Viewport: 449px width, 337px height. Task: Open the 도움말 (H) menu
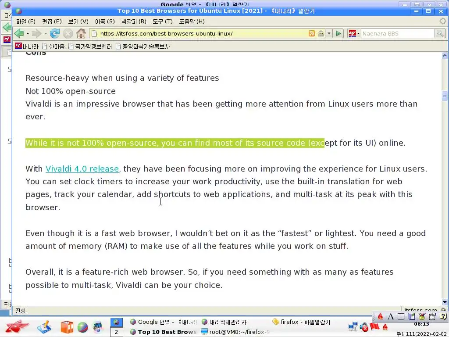pos(192,22)
